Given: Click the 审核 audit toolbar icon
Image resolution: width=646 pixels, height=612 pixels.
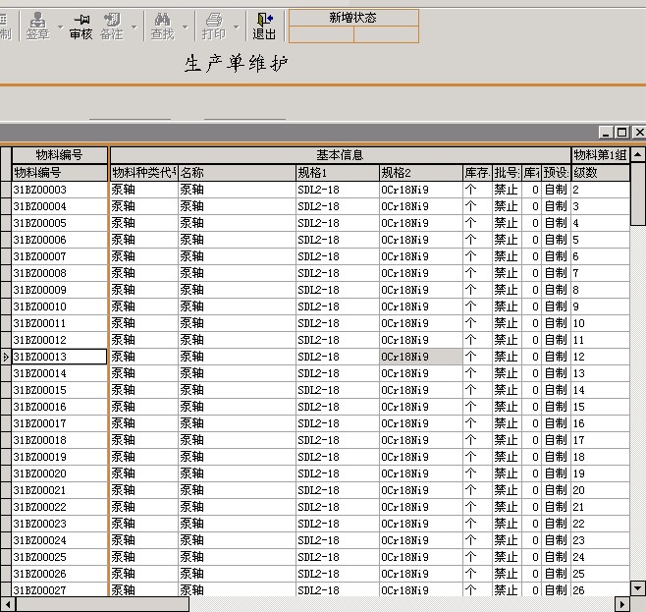Looking at the screenshot, I should pos(81,27).
